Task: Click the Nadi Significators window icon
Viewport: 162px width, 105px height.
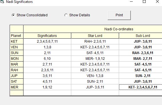Action: click(2, 2)
